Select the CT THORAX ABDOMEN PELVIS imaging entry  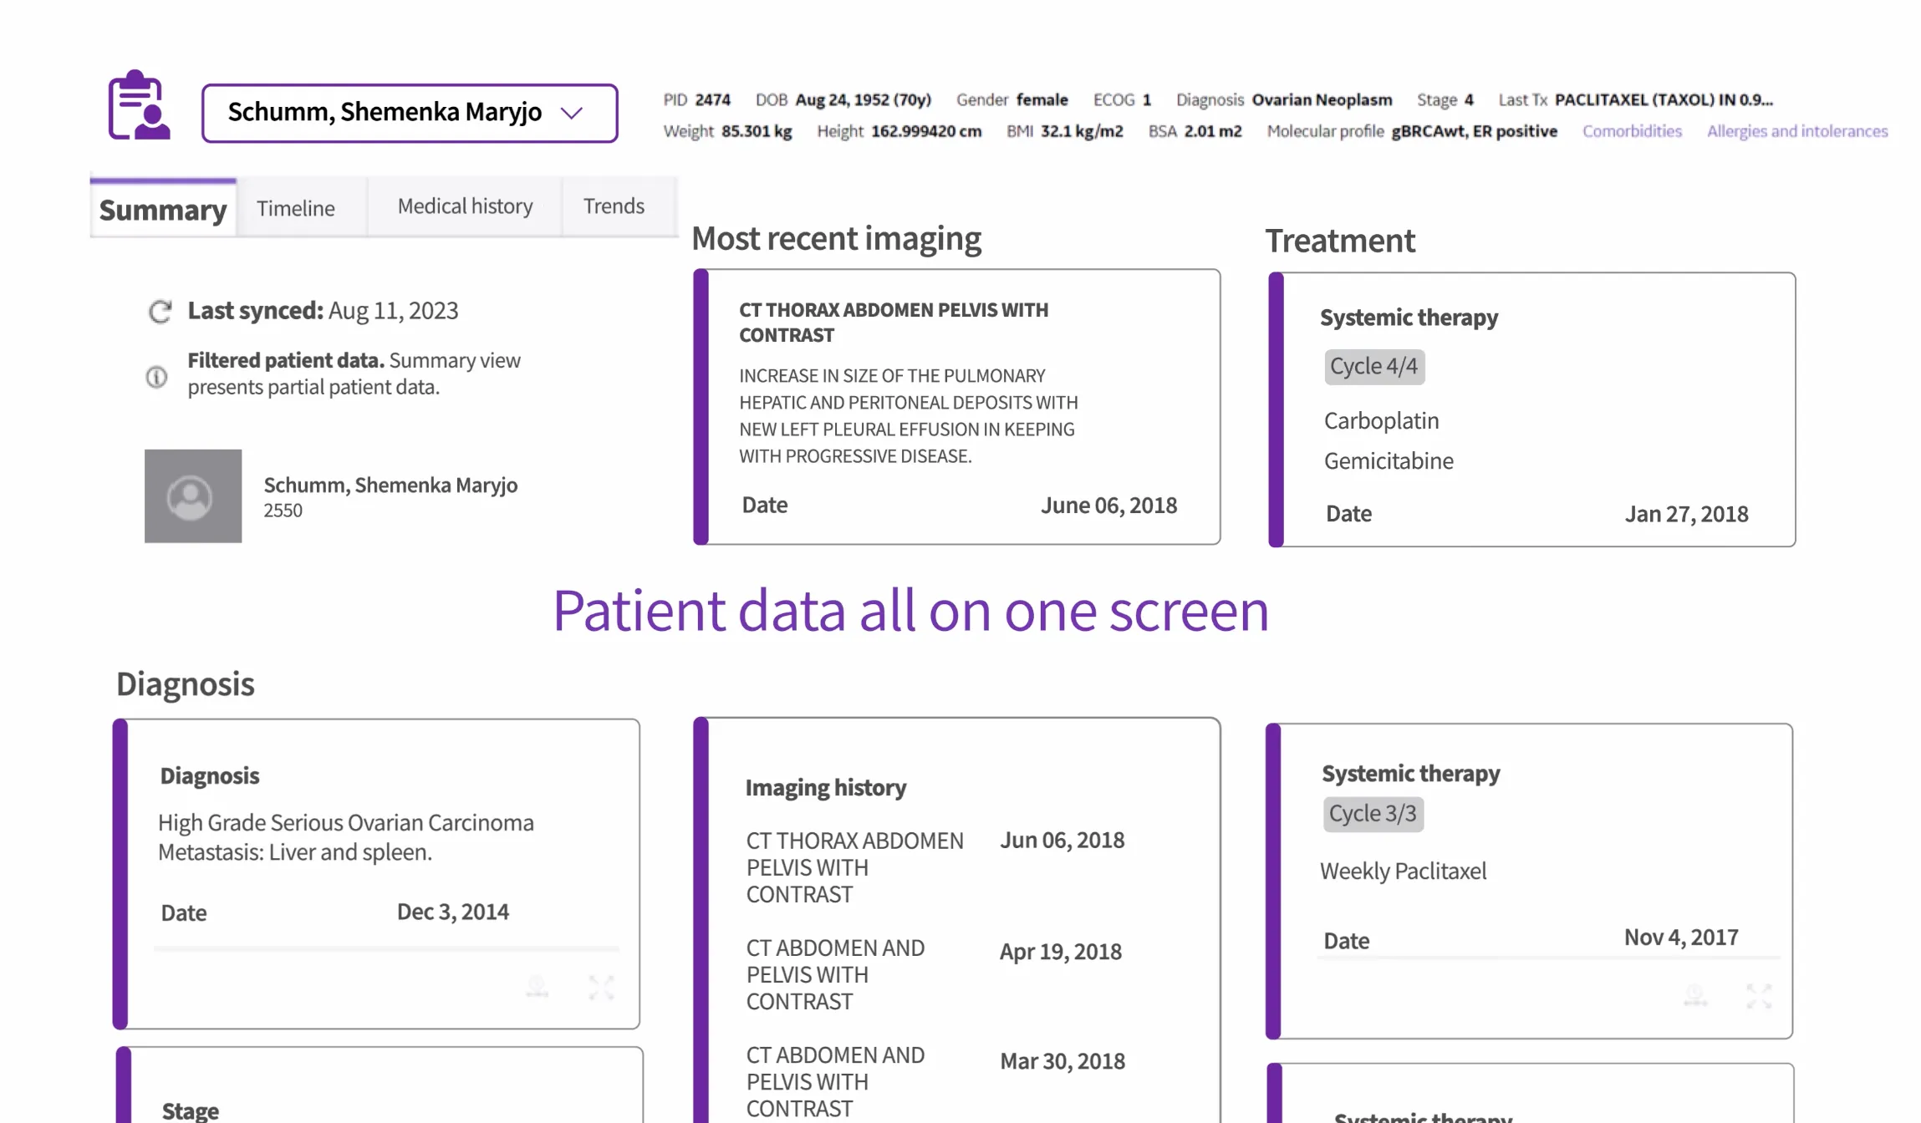855,867
